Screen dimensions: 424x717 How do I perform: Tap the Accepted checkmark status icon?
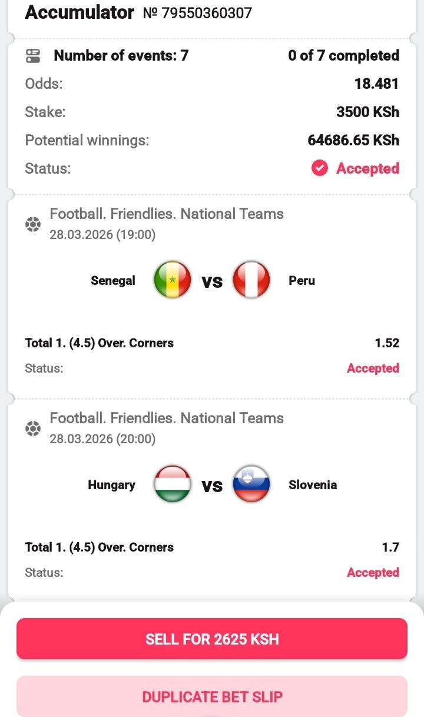click(x=319, y=168)
